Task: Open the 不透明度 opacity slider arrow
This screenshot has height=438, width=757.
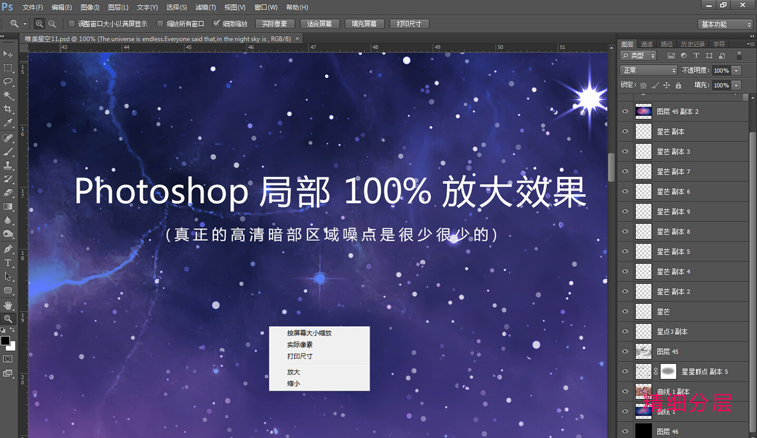Action: point(736,71)
